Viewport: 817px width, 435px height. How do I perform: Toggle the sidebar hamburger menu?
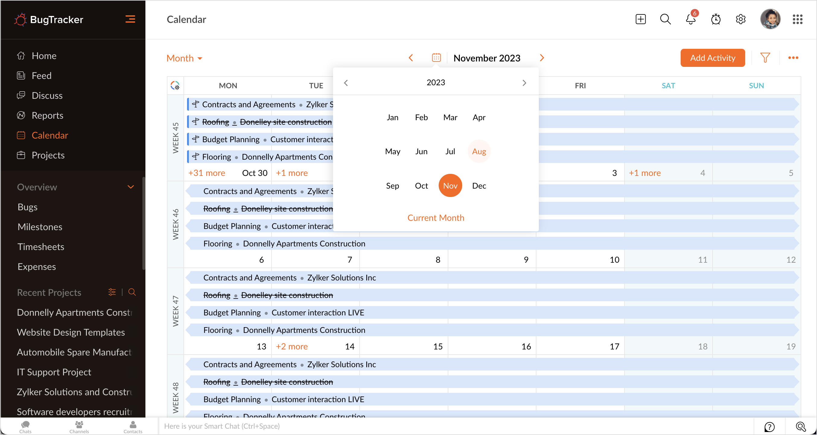130,19
